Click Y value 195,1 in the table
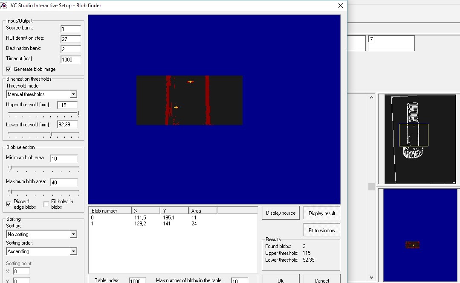This screenshot has height=283, width=460. tap(168, 218)
